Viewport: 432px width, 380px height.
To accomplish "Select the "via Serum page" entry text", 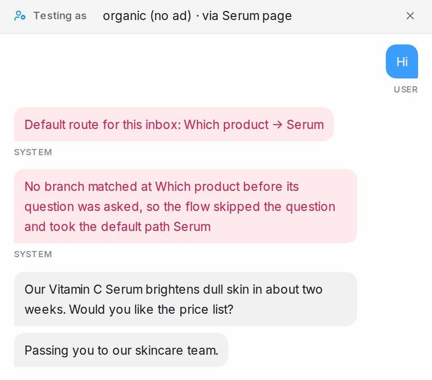I will pyautogui.click(x=247, y=16).
